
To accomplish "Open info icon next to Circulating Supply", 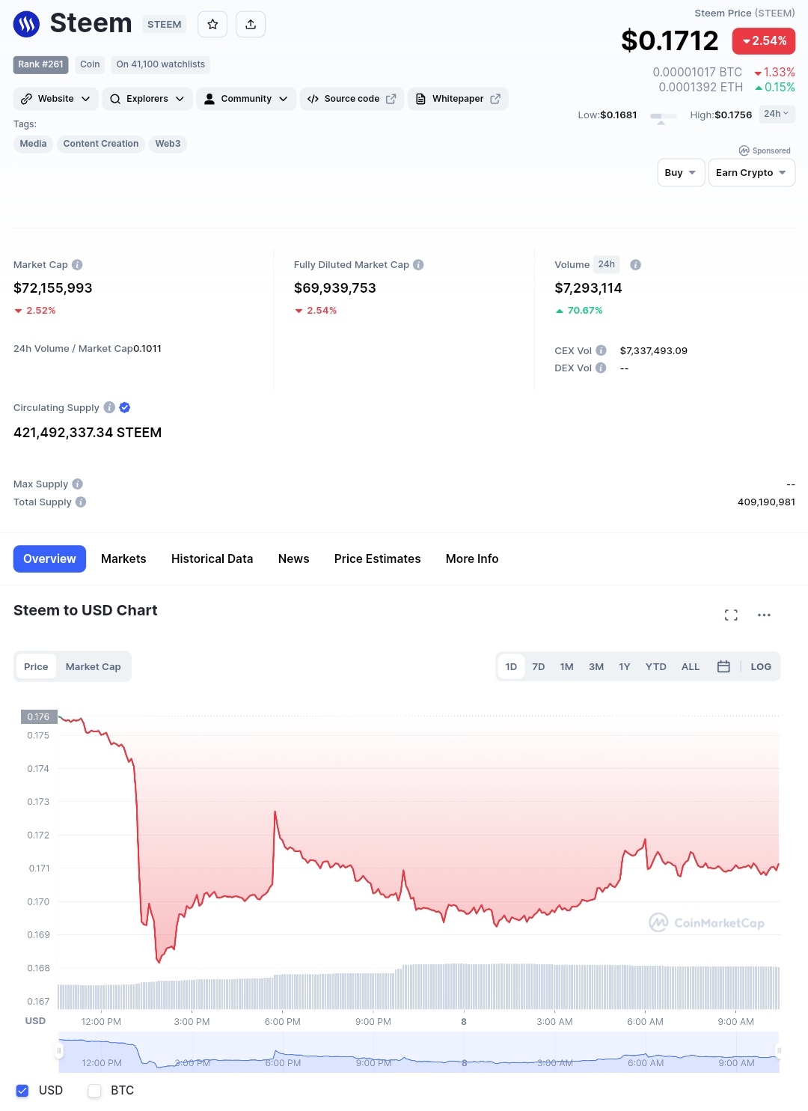I will pyautogui.click(x=109, y=407).
